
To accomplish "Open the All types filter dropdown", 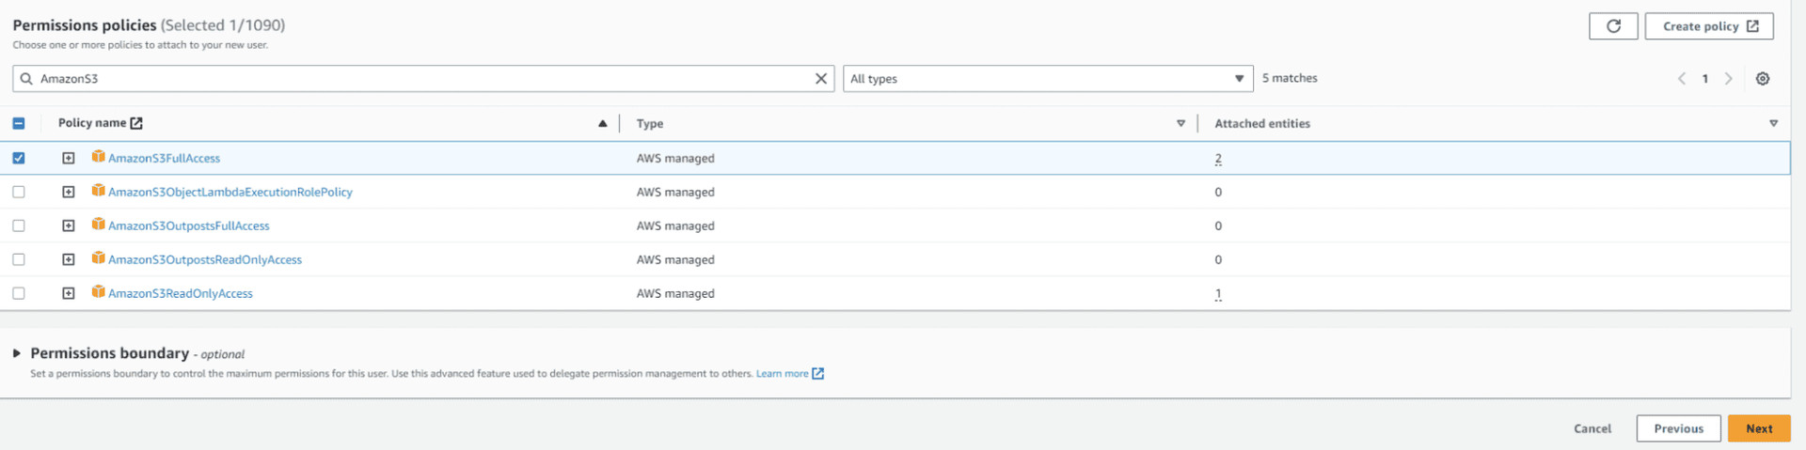I will click(1047, 79).
